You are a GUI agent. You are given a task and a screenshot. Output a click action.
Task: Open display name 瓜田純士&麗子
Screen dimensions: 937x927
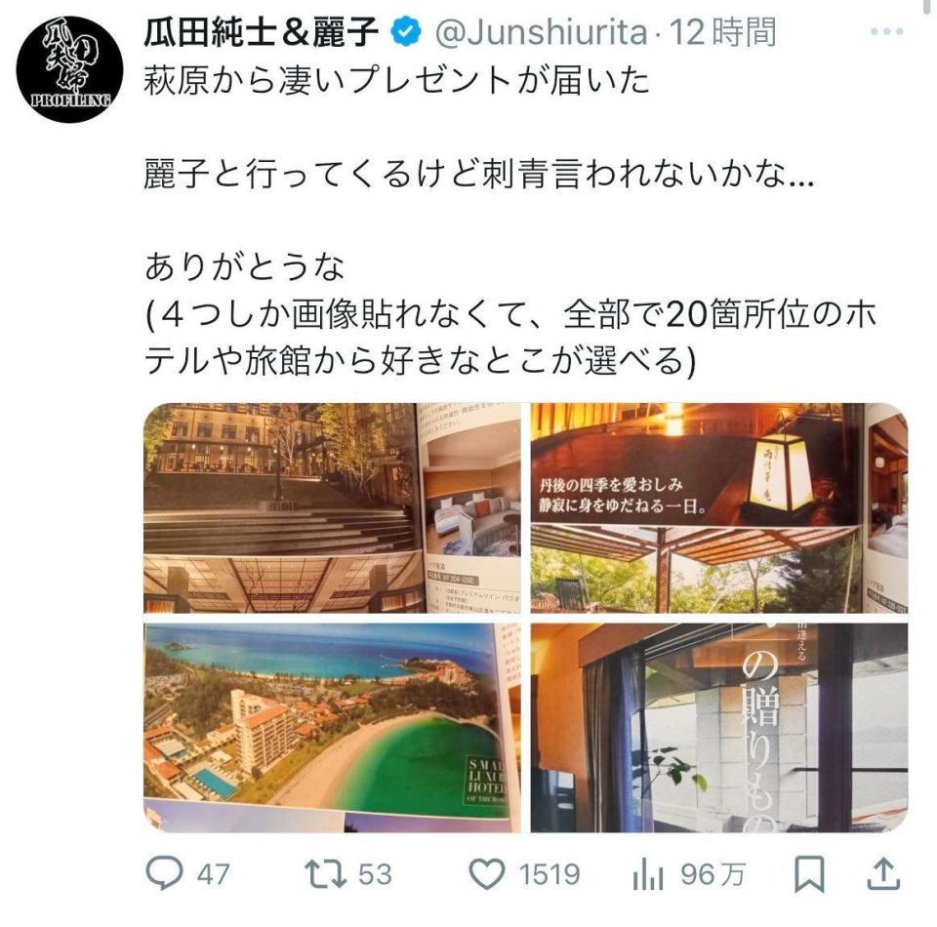click(262, 32)
